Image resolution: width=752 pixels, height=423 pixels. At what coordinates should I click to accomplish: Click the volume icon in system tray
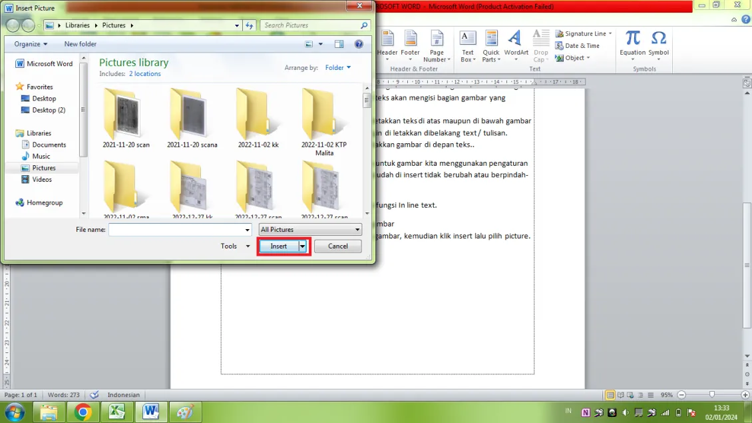[626, 412]
